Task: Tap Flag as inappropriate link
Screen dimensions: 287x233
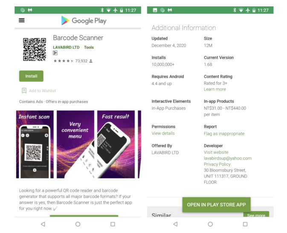Action: point(224,134)
